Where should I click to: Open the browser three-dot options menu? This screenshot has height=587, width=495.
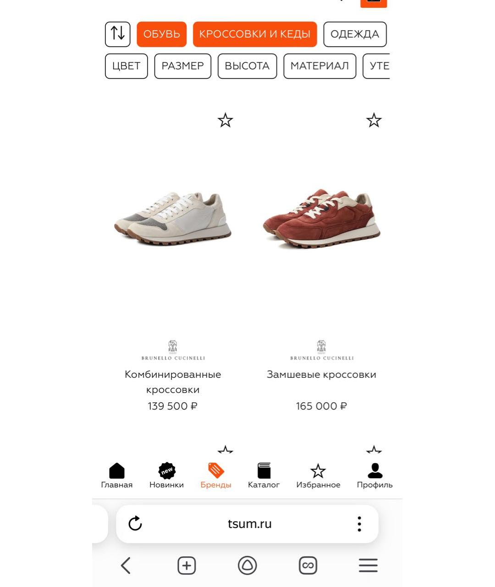pos(359,524)
